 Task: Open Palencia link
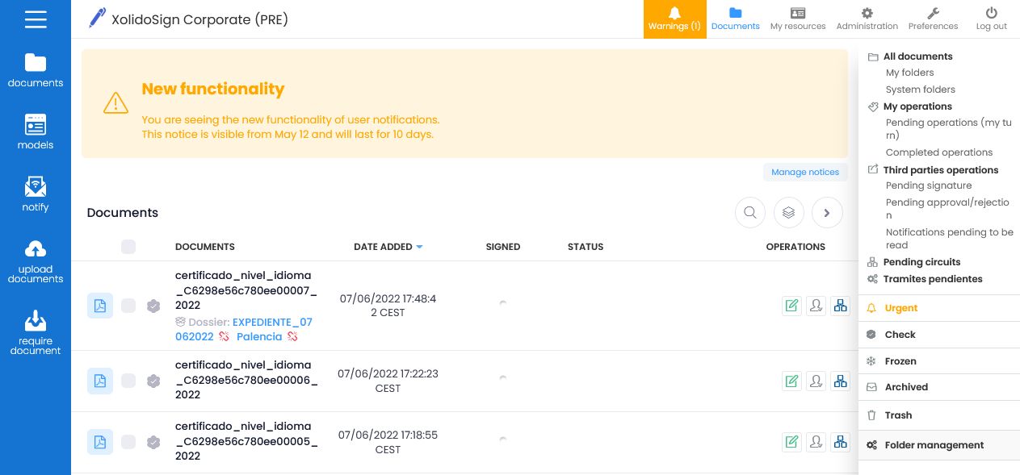[x=259, y=336]
